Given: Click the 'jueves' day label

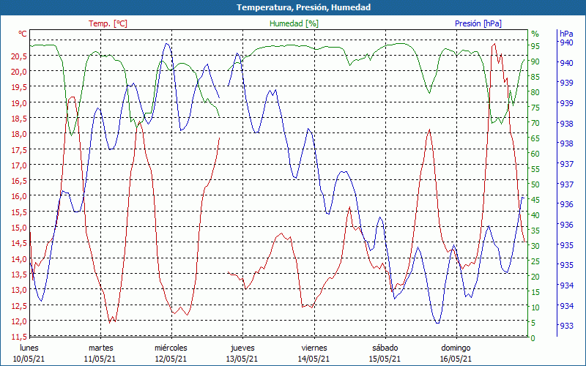Looking at the screenshot, I should pyautogui.click(x=242, y=348).
